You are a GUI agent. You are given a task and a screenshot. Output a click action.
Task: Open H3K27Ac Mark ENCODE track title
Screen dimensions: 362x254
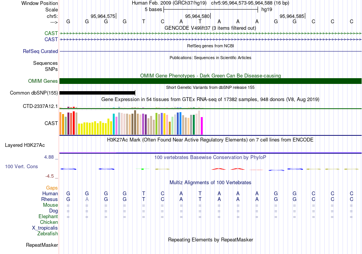tap(210, 140)
